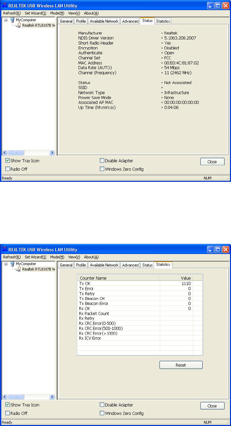Select MyComputer icon in the Status window tree
Screen dimensions: 231x426
tap(12, 20)
